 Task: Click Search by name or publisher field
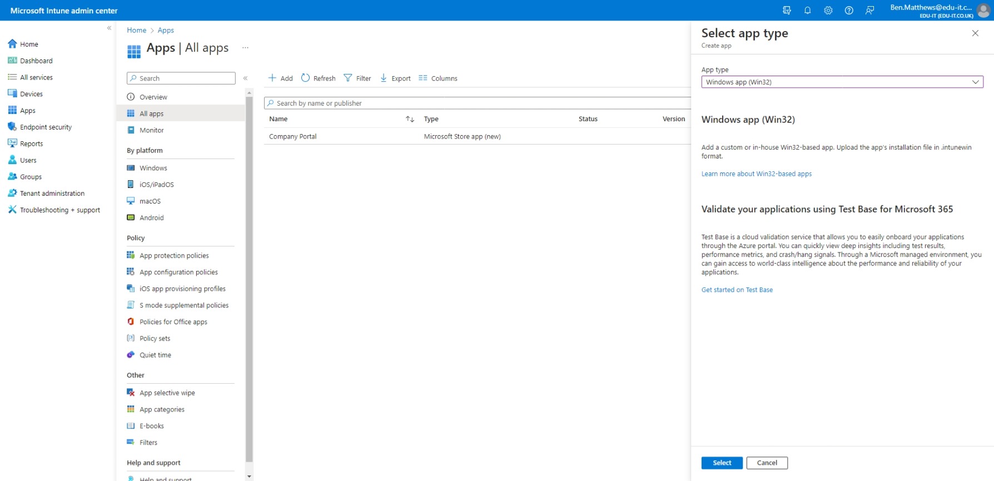pos(478,103)
